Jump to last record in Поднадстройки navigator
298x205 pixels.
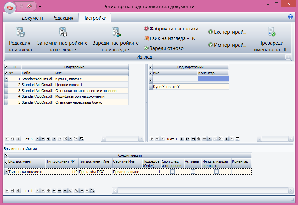coord(193,139)
